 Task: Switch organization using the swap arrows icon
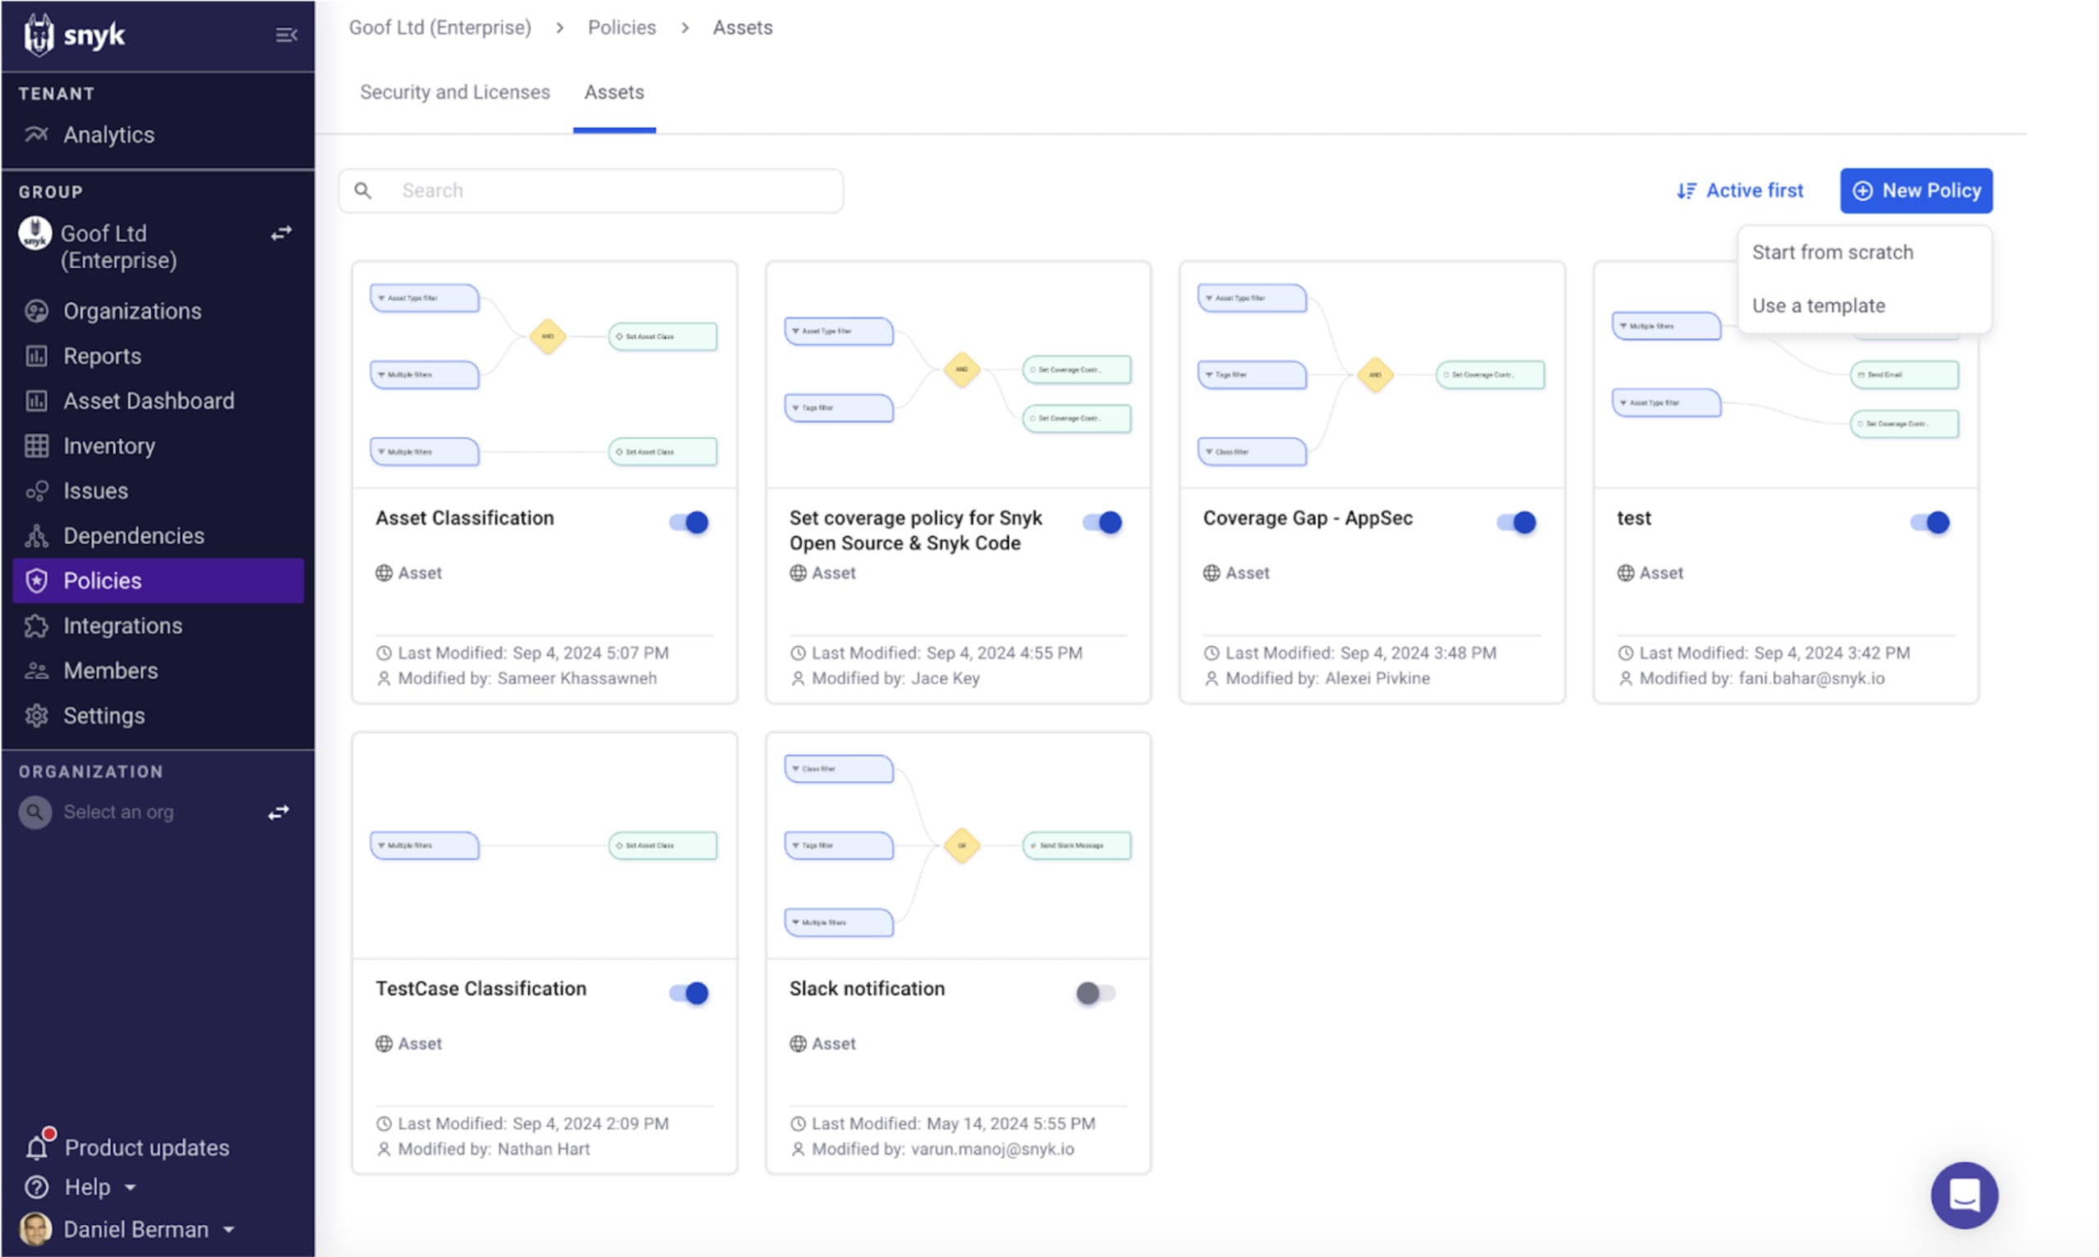pos(279,813)
